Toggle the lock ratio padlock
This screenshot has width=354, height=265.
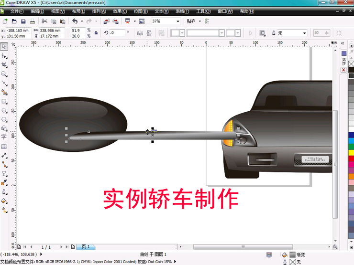pos(96,33)
